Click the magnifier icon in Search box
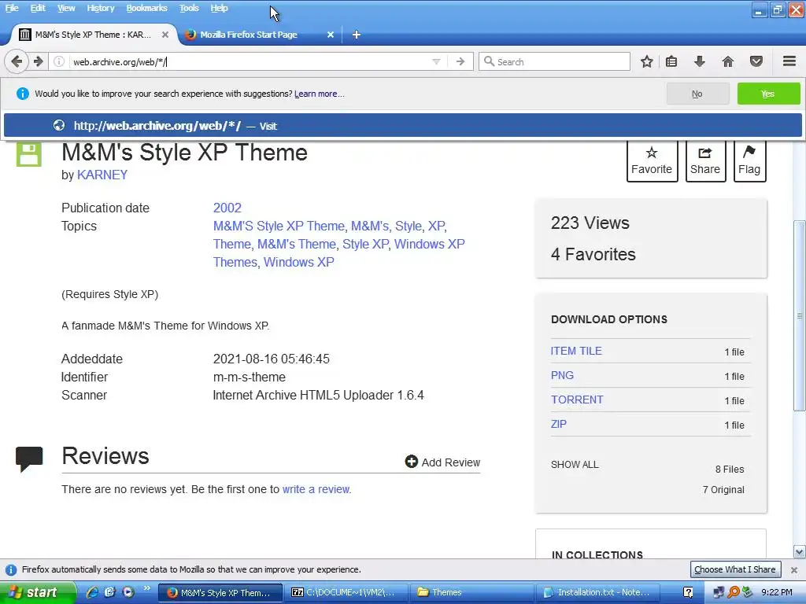806x604 pixels. (489, 61)
